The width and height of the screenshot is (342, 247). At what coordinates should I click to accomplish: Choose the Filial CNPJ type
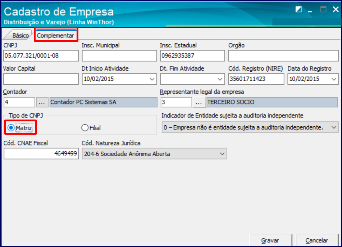tap(91, 128)
